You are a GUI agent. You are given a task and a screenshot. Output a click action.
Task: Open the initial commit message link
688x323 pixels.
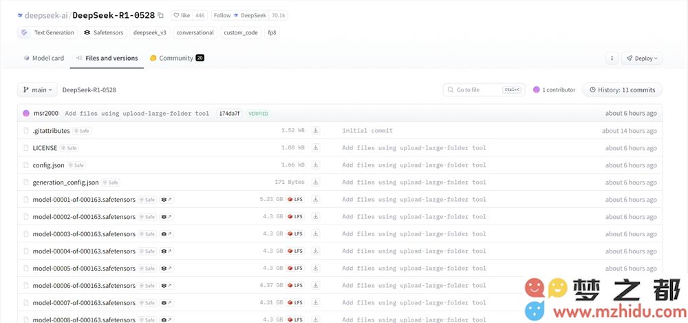coord(367,131)
